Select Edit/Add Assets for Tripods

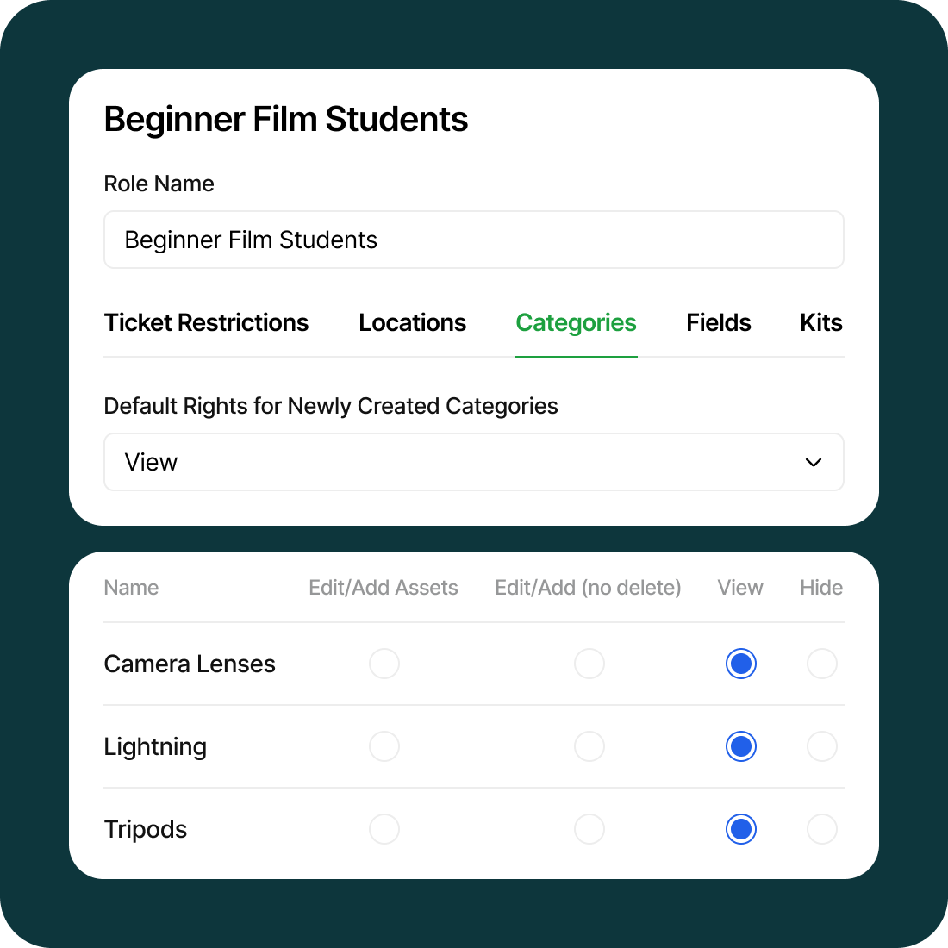pyautogui.click(x=384, y=829)
